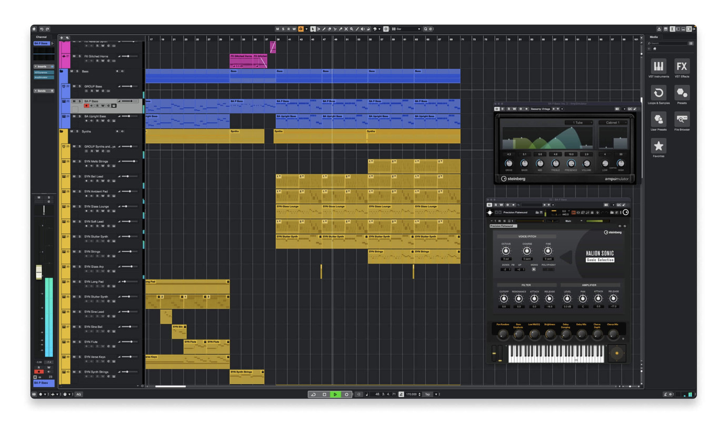Open the File Browser media tile
The image size is (719, 433).
point(682,119)
